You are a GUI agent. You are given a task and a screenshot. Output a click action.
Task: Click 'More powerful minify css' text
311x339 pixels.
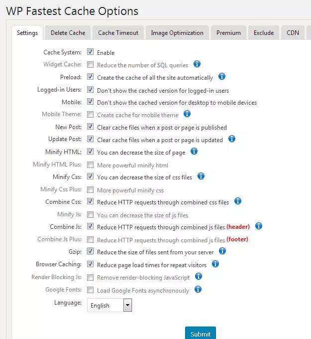pos(130,190)
